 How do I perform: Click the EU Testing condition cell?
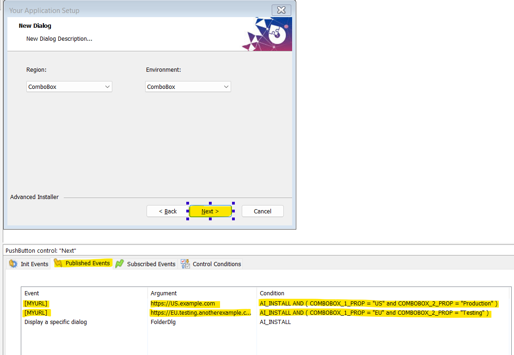[374, 313]
